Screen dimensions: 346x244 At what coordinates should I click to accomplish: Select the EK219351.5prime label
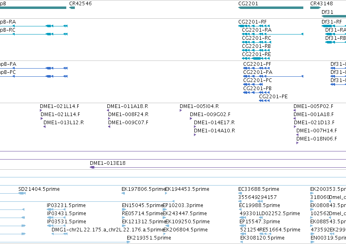coord(149,238)
